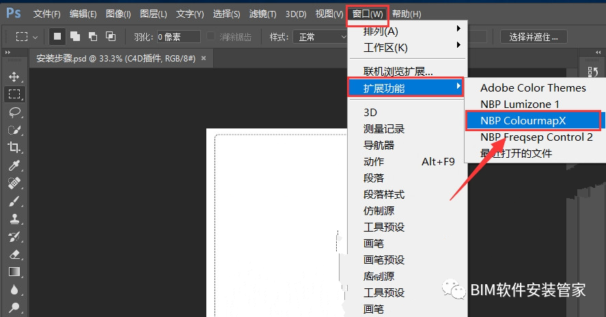
Task: Choose NBP ColourmapX extension
Action: coord(534,121)
